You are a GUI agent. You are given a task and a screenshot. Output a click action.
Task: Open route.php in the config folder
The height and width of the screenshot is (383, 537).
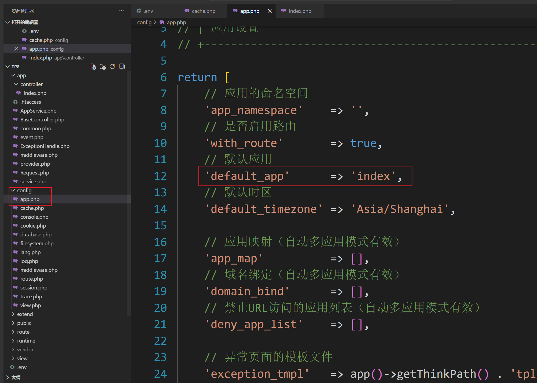[31, 279]
